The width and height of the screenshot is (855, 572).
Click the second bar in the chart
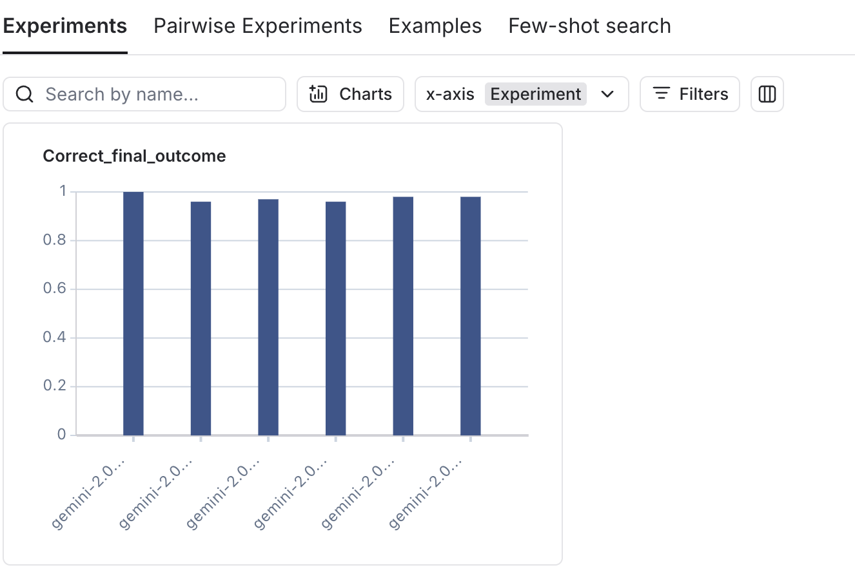[201, 318]
